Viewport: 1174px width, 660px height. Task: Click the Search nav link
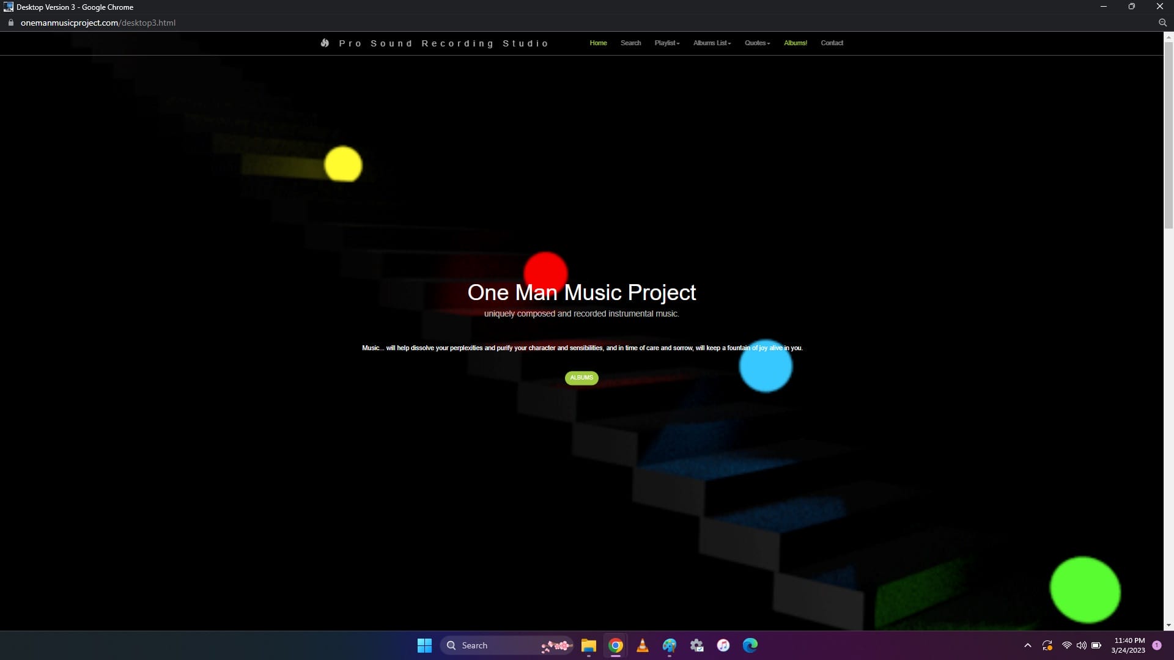[630, 43]
